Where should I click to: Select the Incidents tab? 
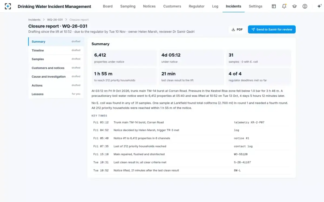point(234,6)
